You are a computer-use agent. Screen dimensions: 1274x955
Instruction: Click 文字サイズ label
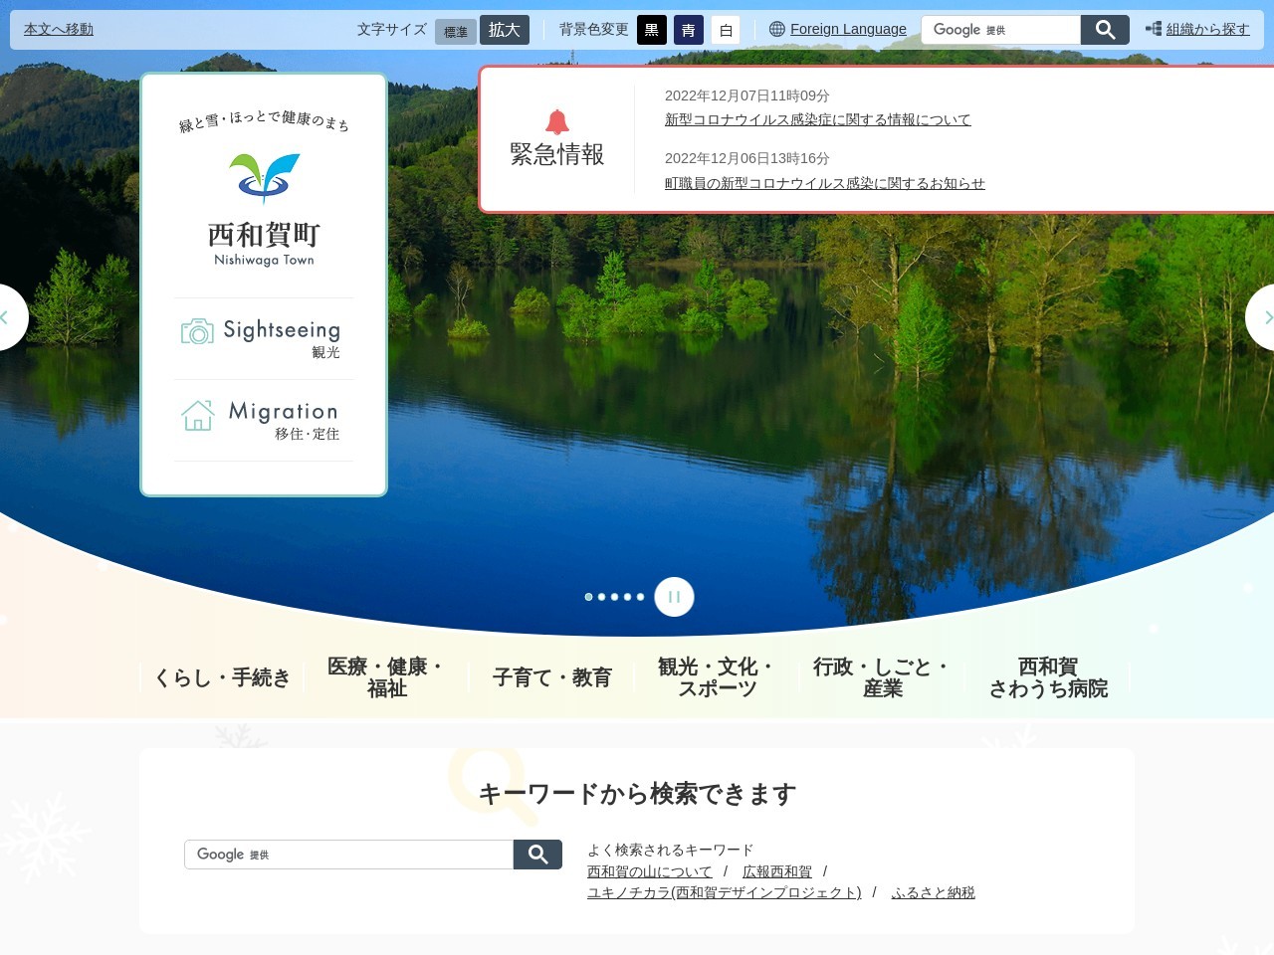click(x=391, y=30)
